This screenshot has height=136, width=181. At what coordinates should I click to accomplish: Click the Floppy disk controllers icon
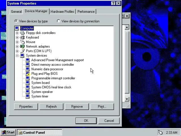22,33
